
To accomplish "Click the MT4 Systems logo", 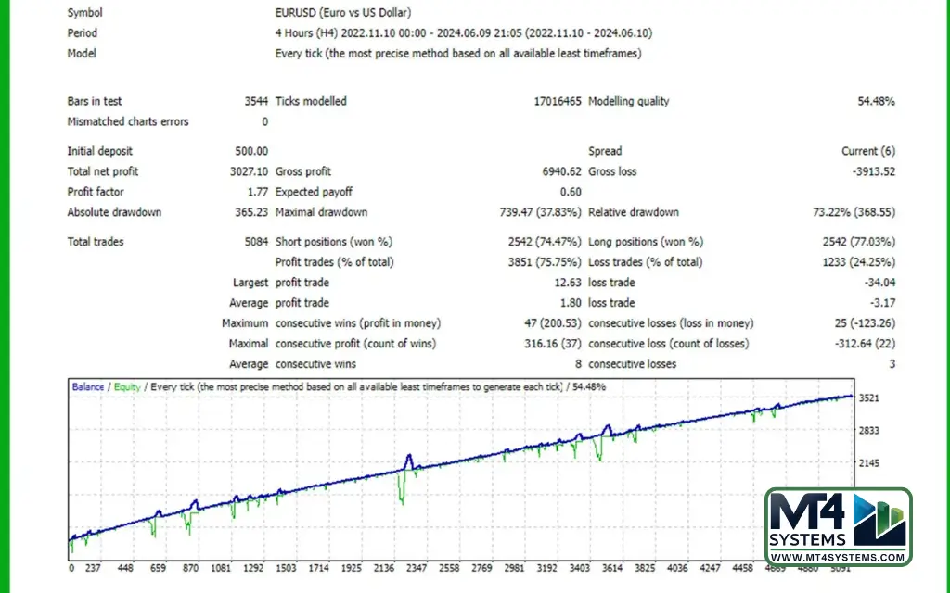I will coord(838,524).
